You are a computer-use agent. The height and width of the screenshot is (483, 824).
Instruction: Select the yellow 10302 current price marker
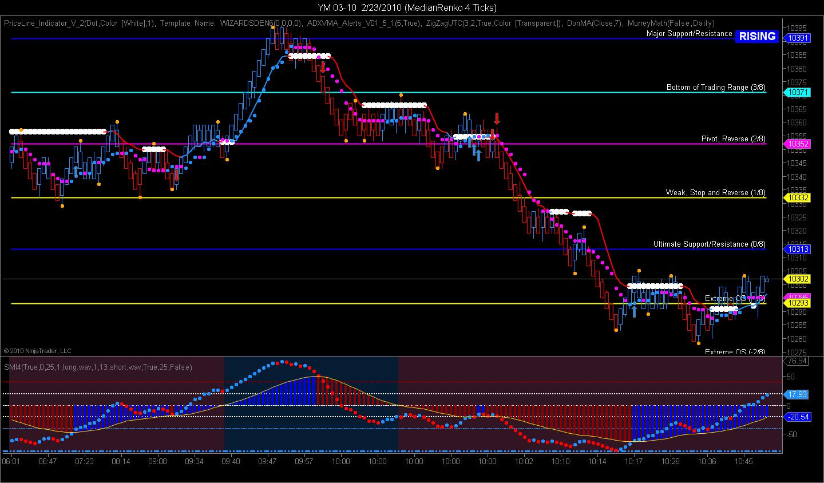(x=798, y=279)
